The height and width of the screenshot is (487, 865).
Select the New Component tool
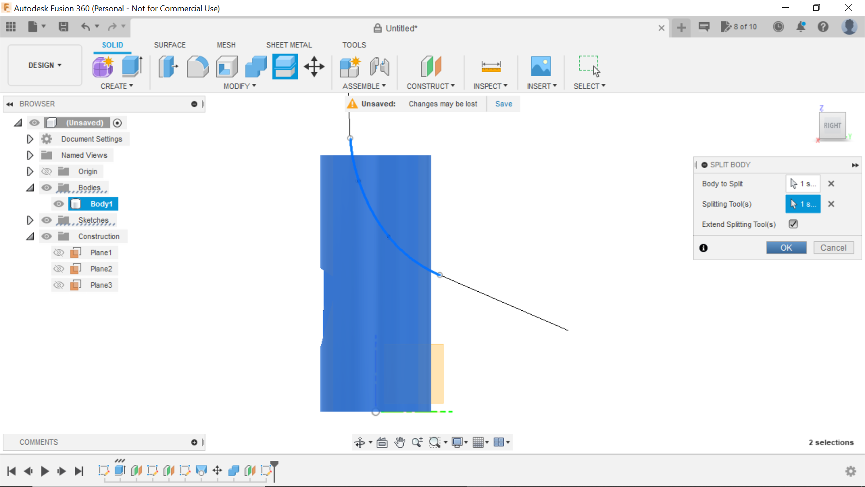click(350, 66)
